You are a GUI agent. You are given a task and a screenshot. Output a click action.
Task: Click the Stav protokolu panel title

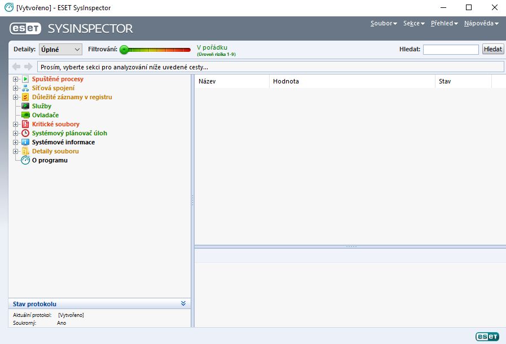[34, 304]
